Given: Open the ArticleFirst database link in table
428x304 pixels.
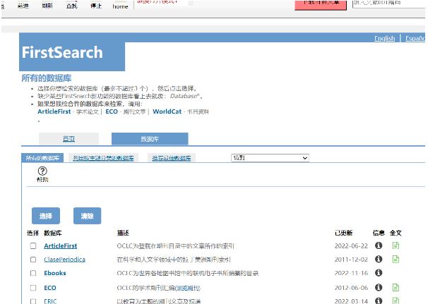Looking at the screenshot, I should (61, 246).
